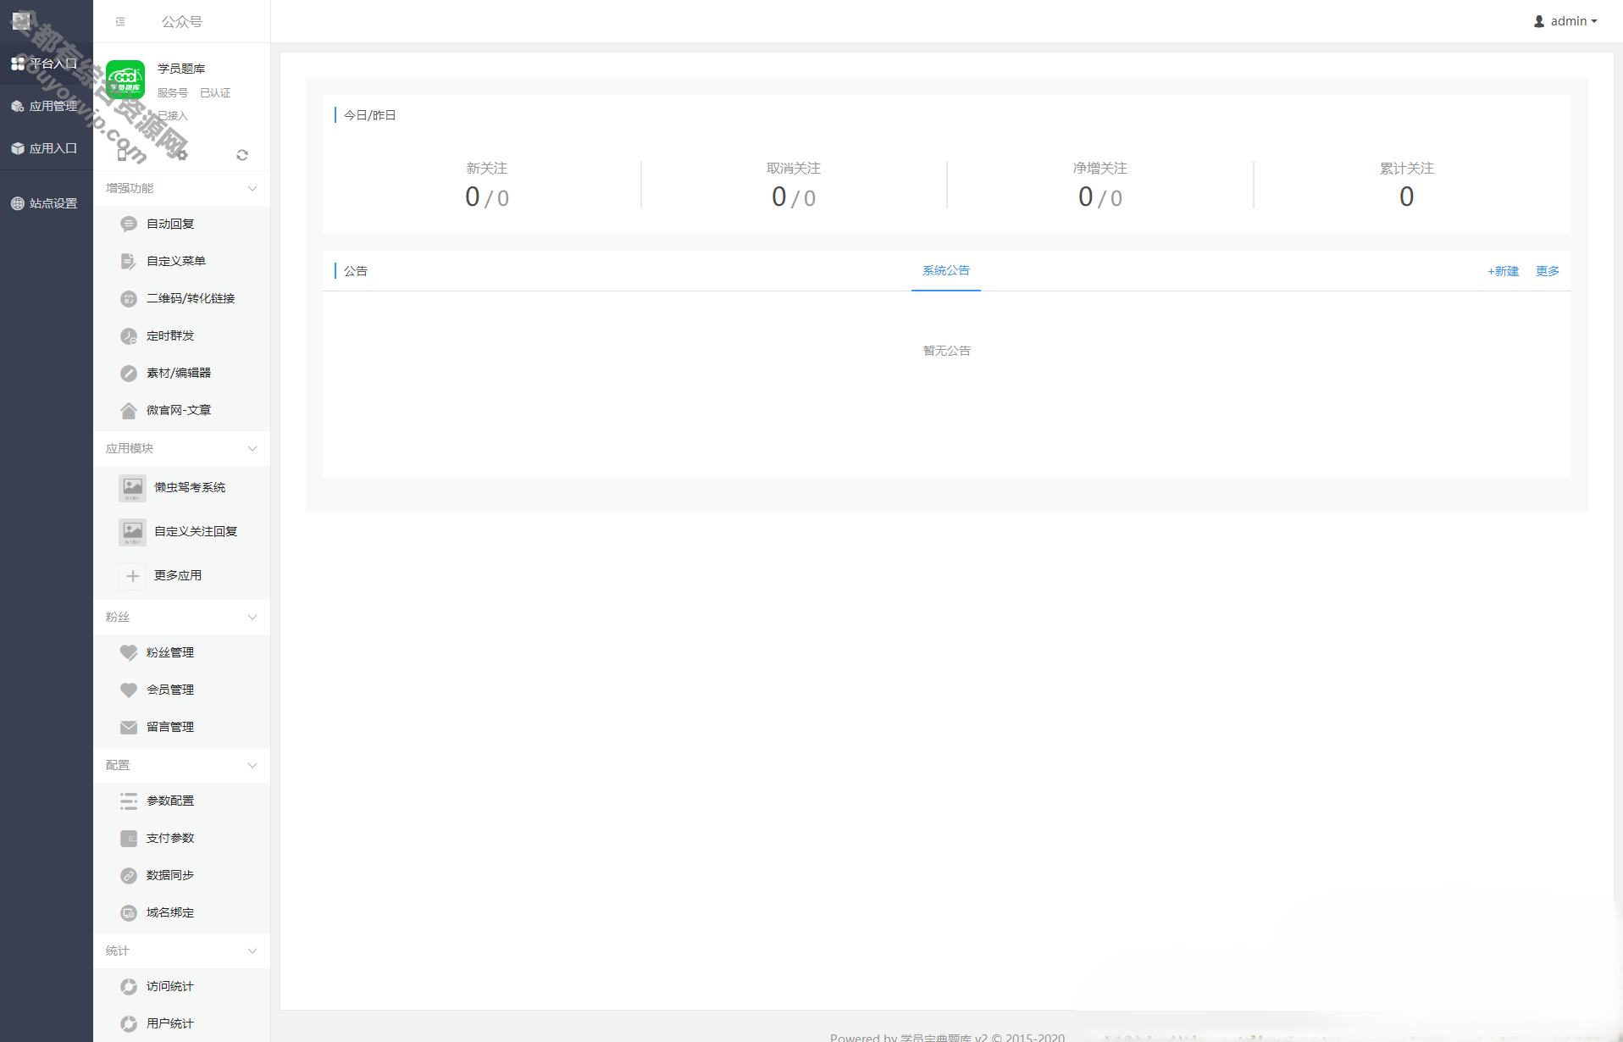This screenshot has width=1623, height=1042.
Task: Open 自动回复 via its chat bubble icon
Action: point(129,224)
